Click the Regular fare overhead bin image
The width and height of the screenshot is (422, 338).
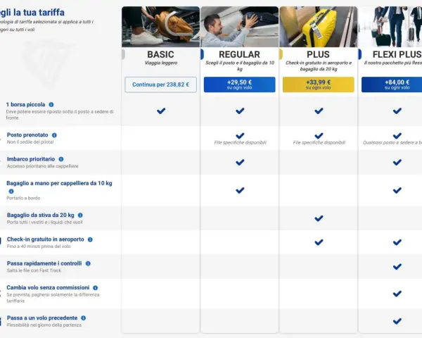[x=240, y=27]
